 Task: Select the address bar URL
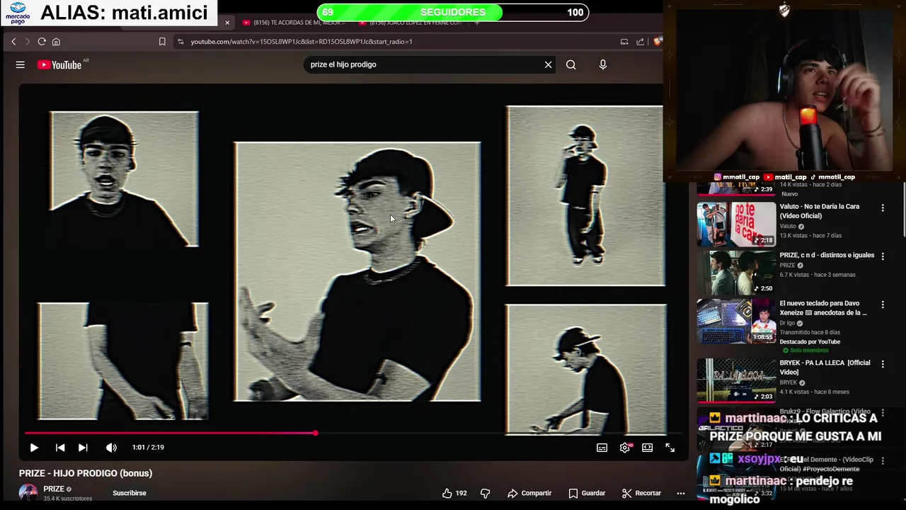click(x=302, y=42)
